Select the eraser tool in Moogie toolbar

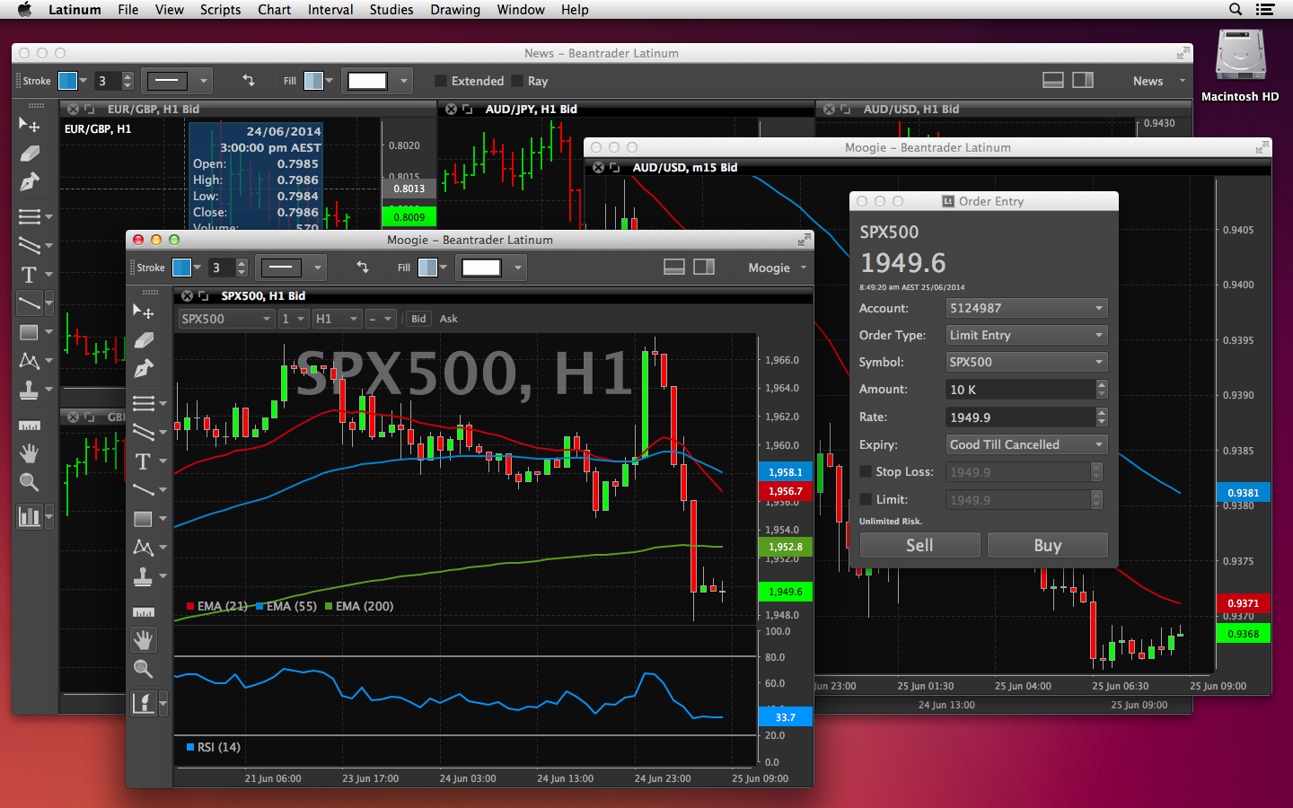click(144, 340)
